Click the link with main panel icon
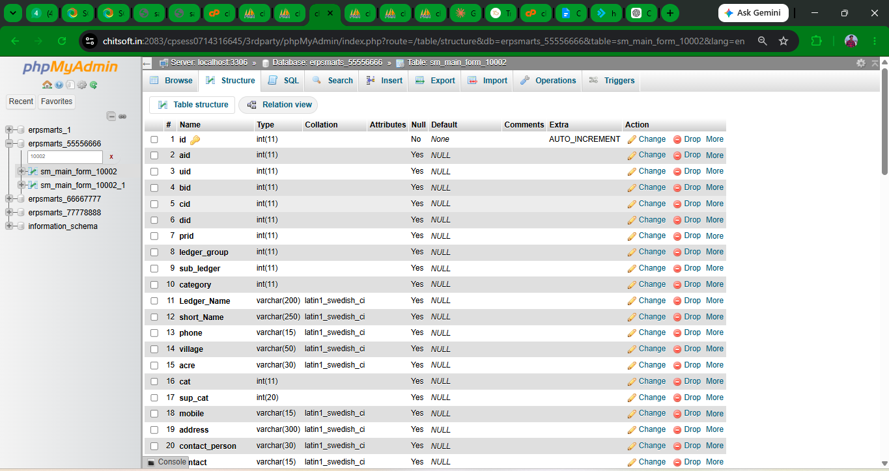This screenshot has width=889, height=471. click(x=122, y=116)
